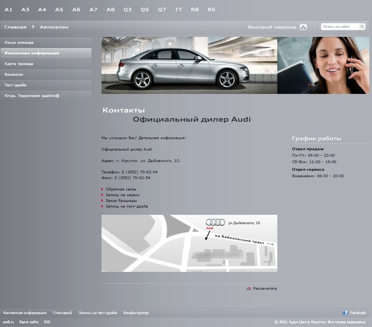Open the Q3 model page
372x327 pixels.
[x=127, y=10]
